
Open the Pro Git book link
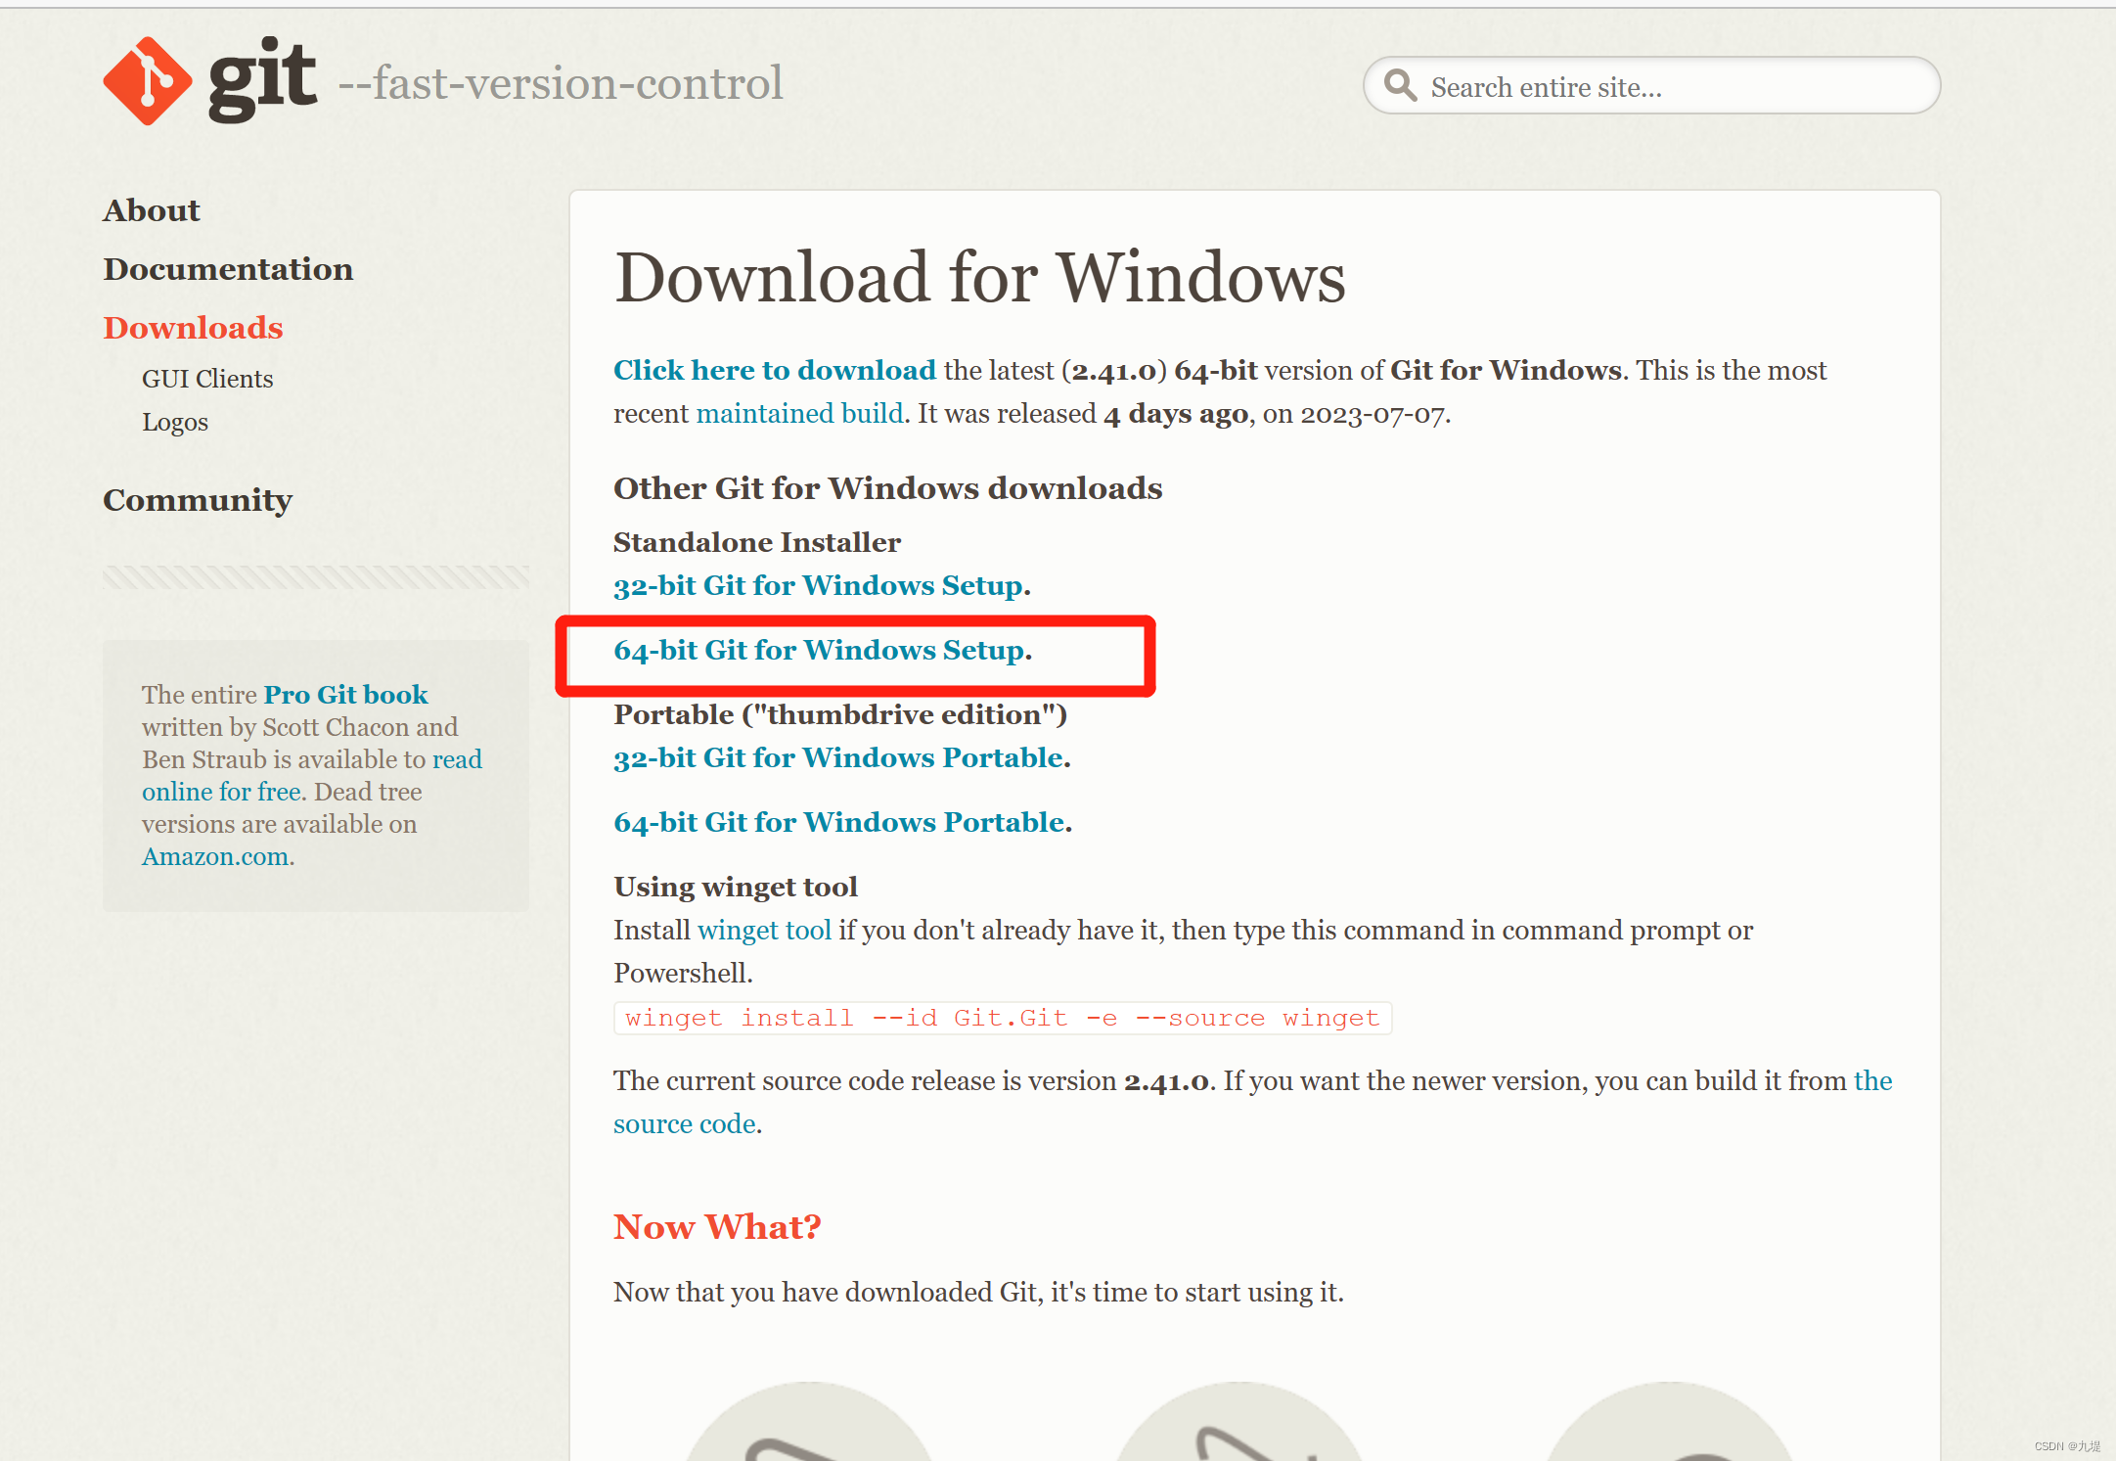345,695
